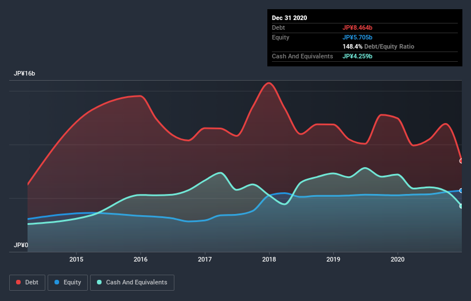471x301 pixels.
Task: Select the teal Cash endpoint marker
Action: pyautogui.click(x=461, y=206)
